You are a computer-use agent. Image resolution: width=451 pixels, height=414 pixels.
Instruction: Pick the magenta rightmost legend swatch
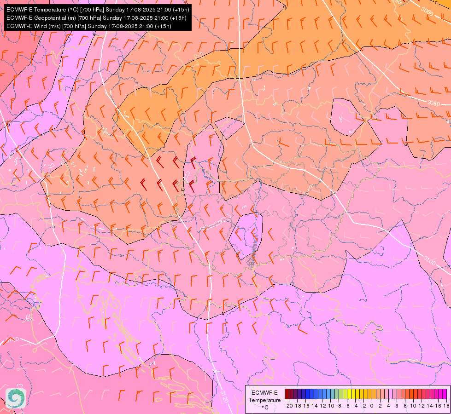pyautogui.click(x=445, y=394)
